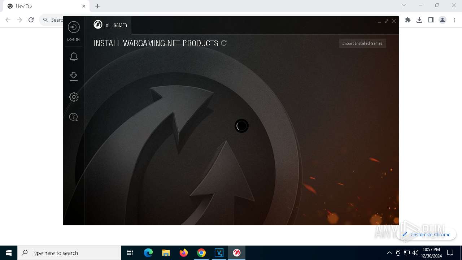This screenshot has height=260, width=462.
Task: Open notifications bell in Game Center
Action: point(74,57)
